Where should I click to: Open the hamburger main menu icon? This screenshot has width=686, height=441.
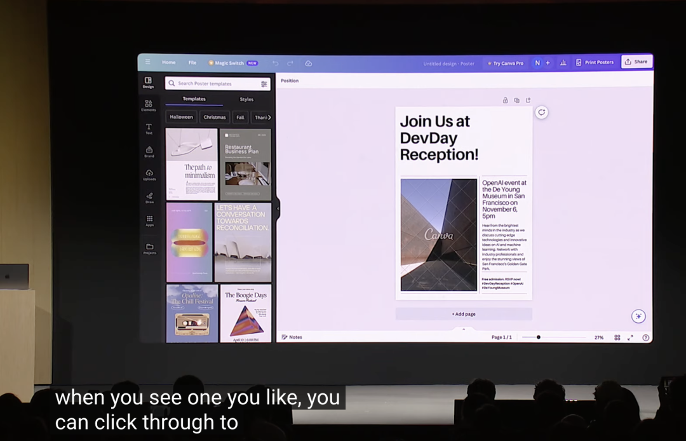click(148, 62)
